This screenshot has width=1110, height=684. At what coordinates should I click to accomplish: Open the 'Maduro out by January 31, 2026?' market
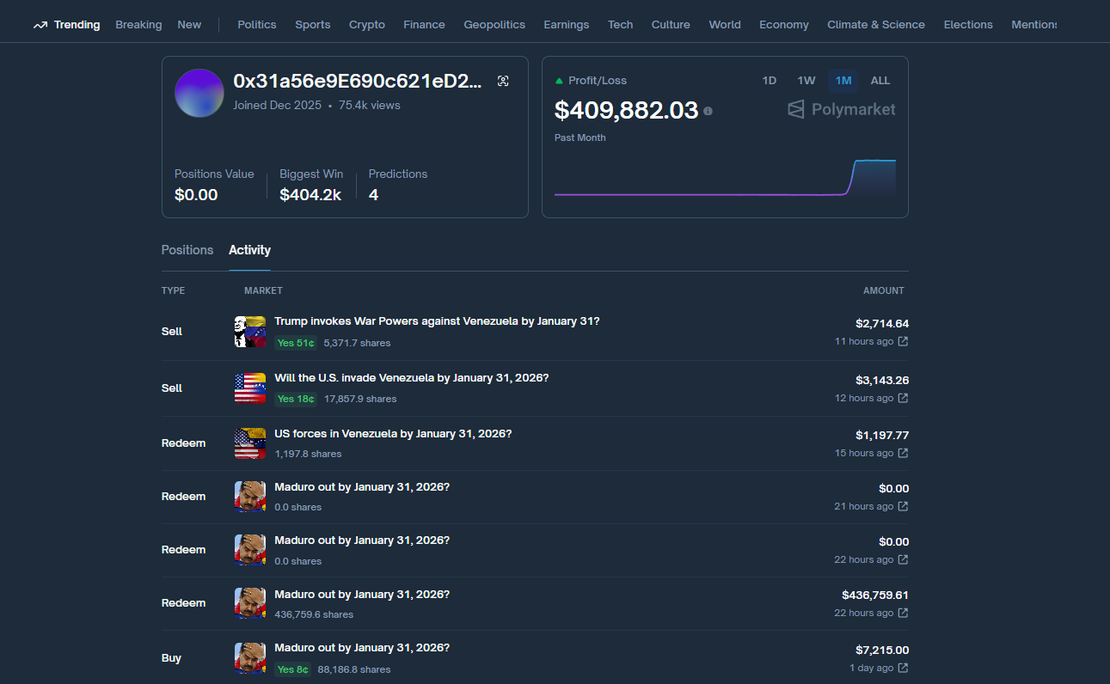(x=362, y=486)
